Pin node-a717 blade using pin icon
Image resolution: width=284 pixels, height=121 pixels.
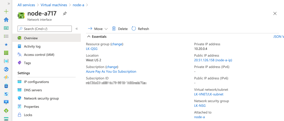click(x=65, y=13)
